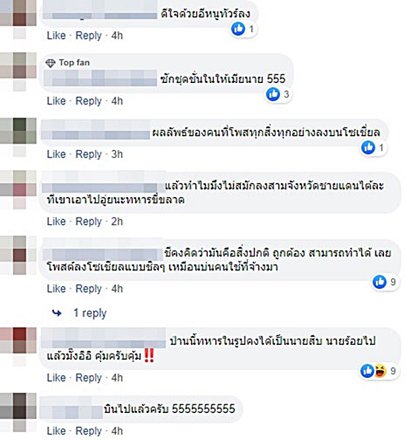Open the blurred name of the Top fan commenter
This screenshot has width=405, height=440.
[x=100, y=78]
